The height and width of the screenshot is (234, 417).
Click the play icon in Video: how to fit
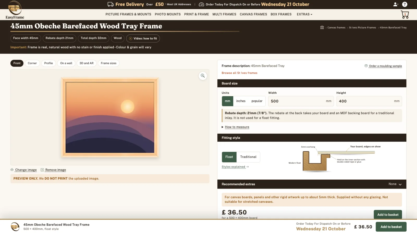tap(131, 38)
